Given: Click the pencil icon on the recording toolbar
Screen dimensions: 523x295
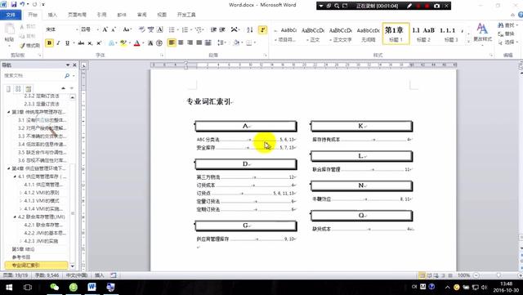Looking at the screenshot, I should [x=409, y=6].
